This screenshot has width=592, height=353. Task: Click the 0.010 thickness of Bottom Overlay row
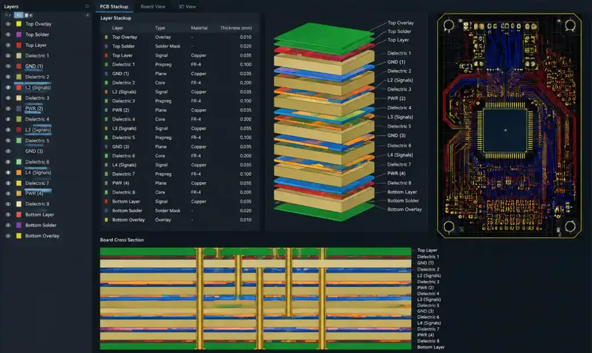pos(245,220)
